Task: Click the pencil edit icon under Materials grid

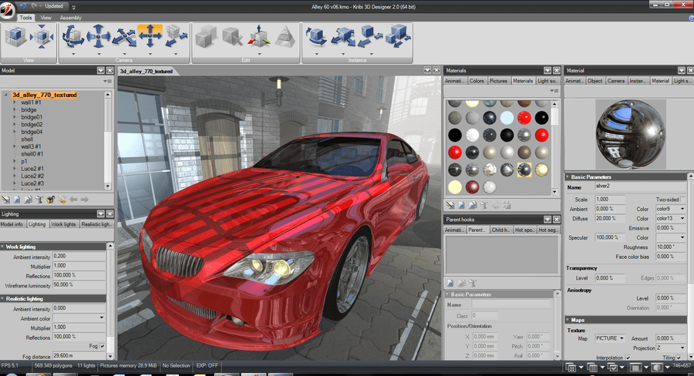Action: click(x=450, y=205)
